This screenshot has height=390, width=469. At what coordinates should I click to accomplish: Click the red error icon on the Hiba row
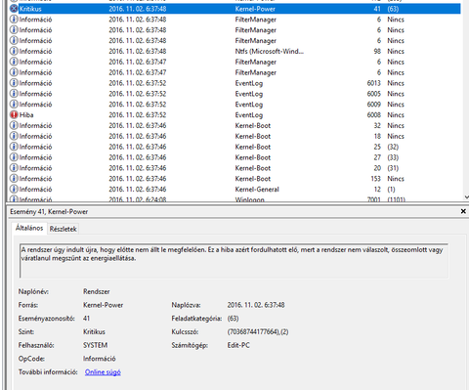click(x=14, y=114)
